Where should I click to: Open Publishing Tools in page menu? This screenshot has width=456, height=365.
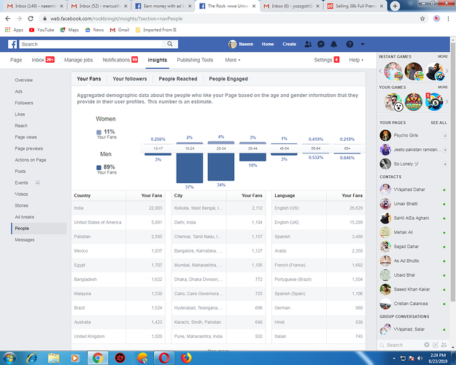coord(195,60)
